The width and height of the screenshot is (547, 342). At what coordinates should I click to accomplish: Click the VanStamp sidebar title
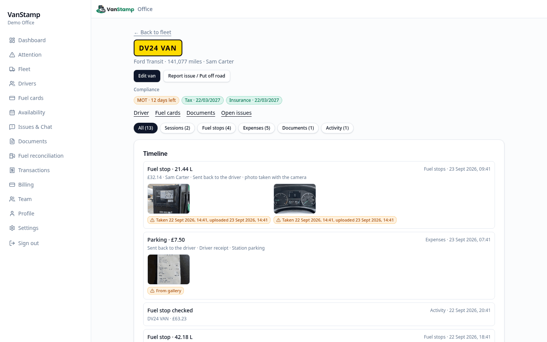pos(24,15)
